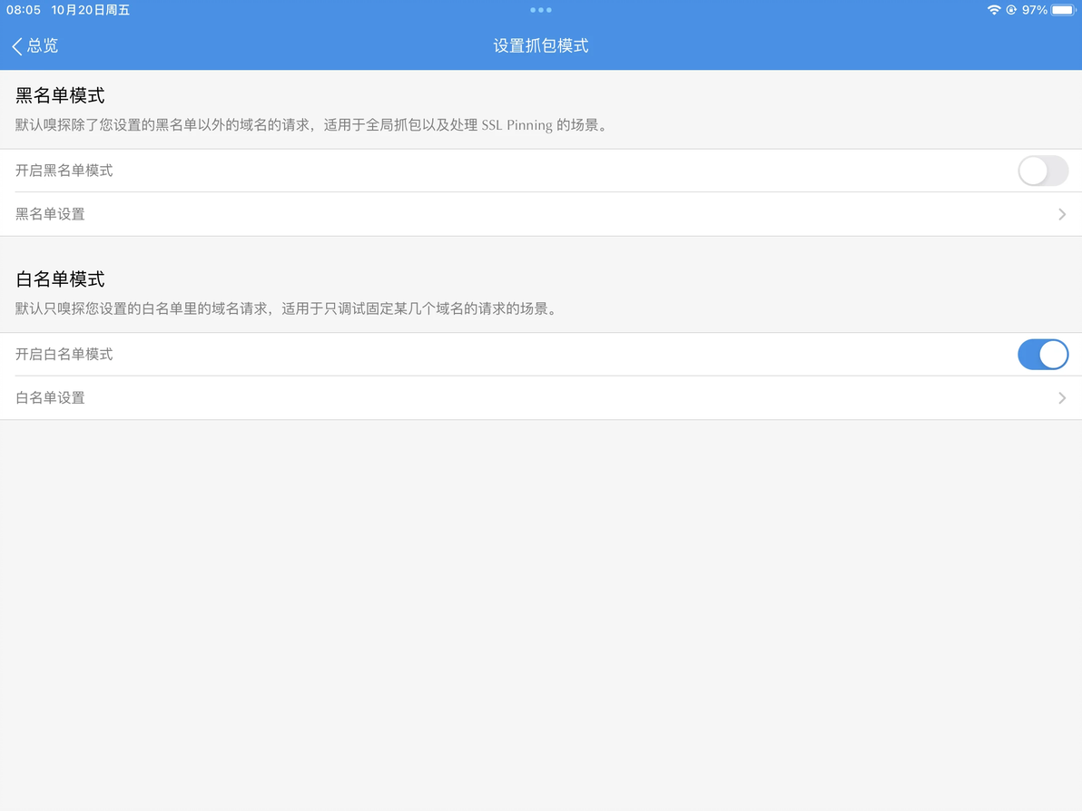This screenshot has width=1082, height=811.
Task: Go back to 总览 overview
Action: click(x=35, y=46)
